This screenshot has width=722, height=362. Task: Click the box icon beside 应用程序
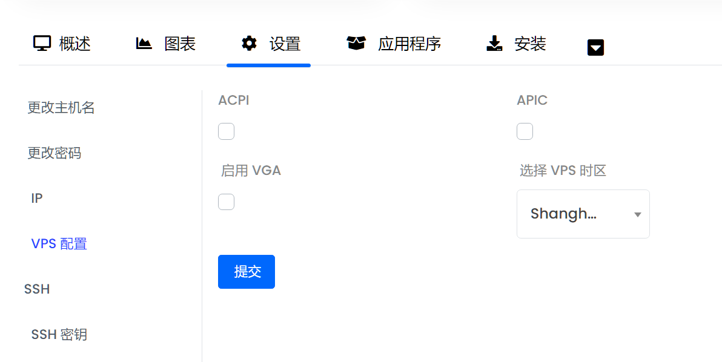coord(356,44)
